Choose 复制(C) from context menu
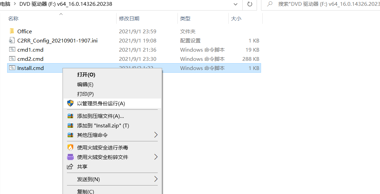 tap(112, 191)
